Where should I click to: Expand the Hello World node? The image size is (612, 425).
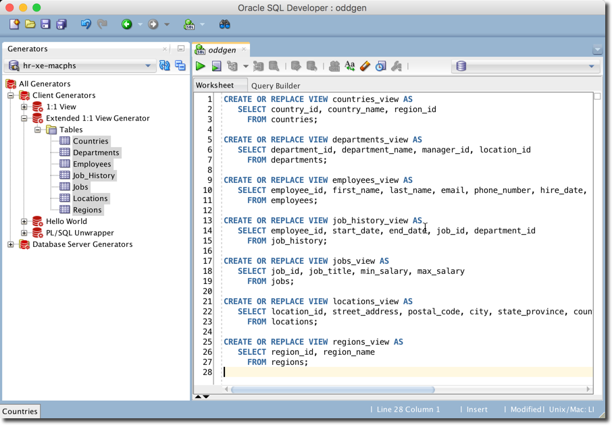tap(24, 221)
